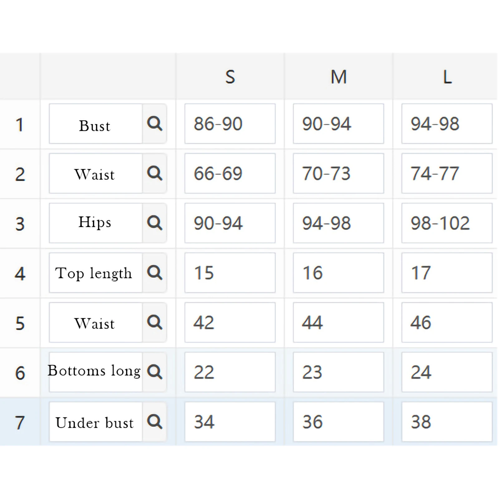
Task: Click the Bottoms long L value 24
Action: (x=447, y=372)
